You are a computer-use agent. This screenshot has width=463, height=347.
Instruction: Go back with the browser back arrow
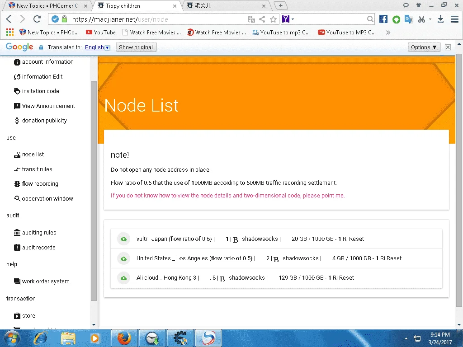pos(9,19)
